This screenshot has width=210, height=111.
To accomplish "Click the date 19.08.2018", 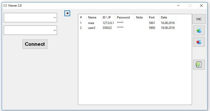I will (168, 28).
